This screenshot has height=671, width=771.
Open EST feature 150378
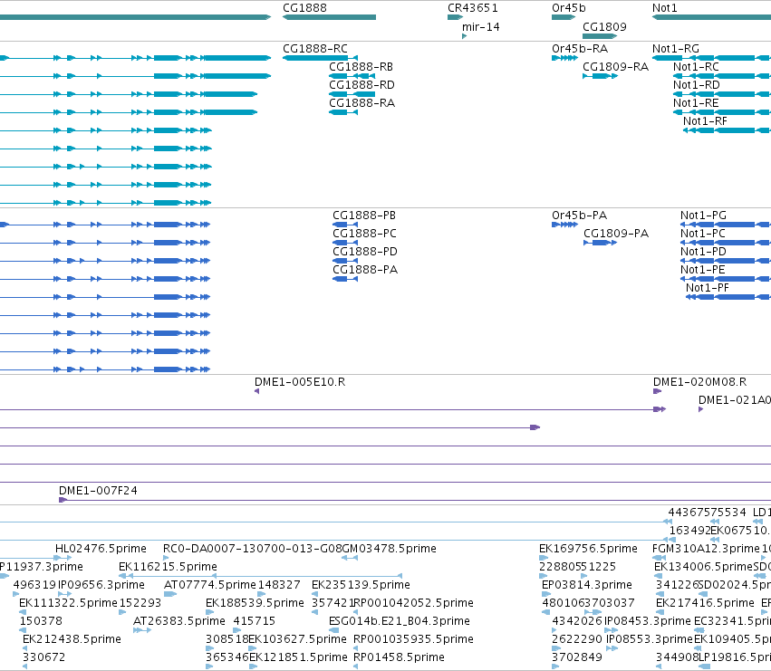22,630
